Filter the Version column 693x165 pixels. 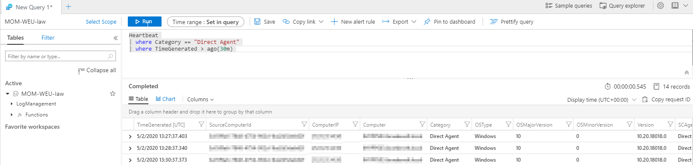tap(670, 124)
